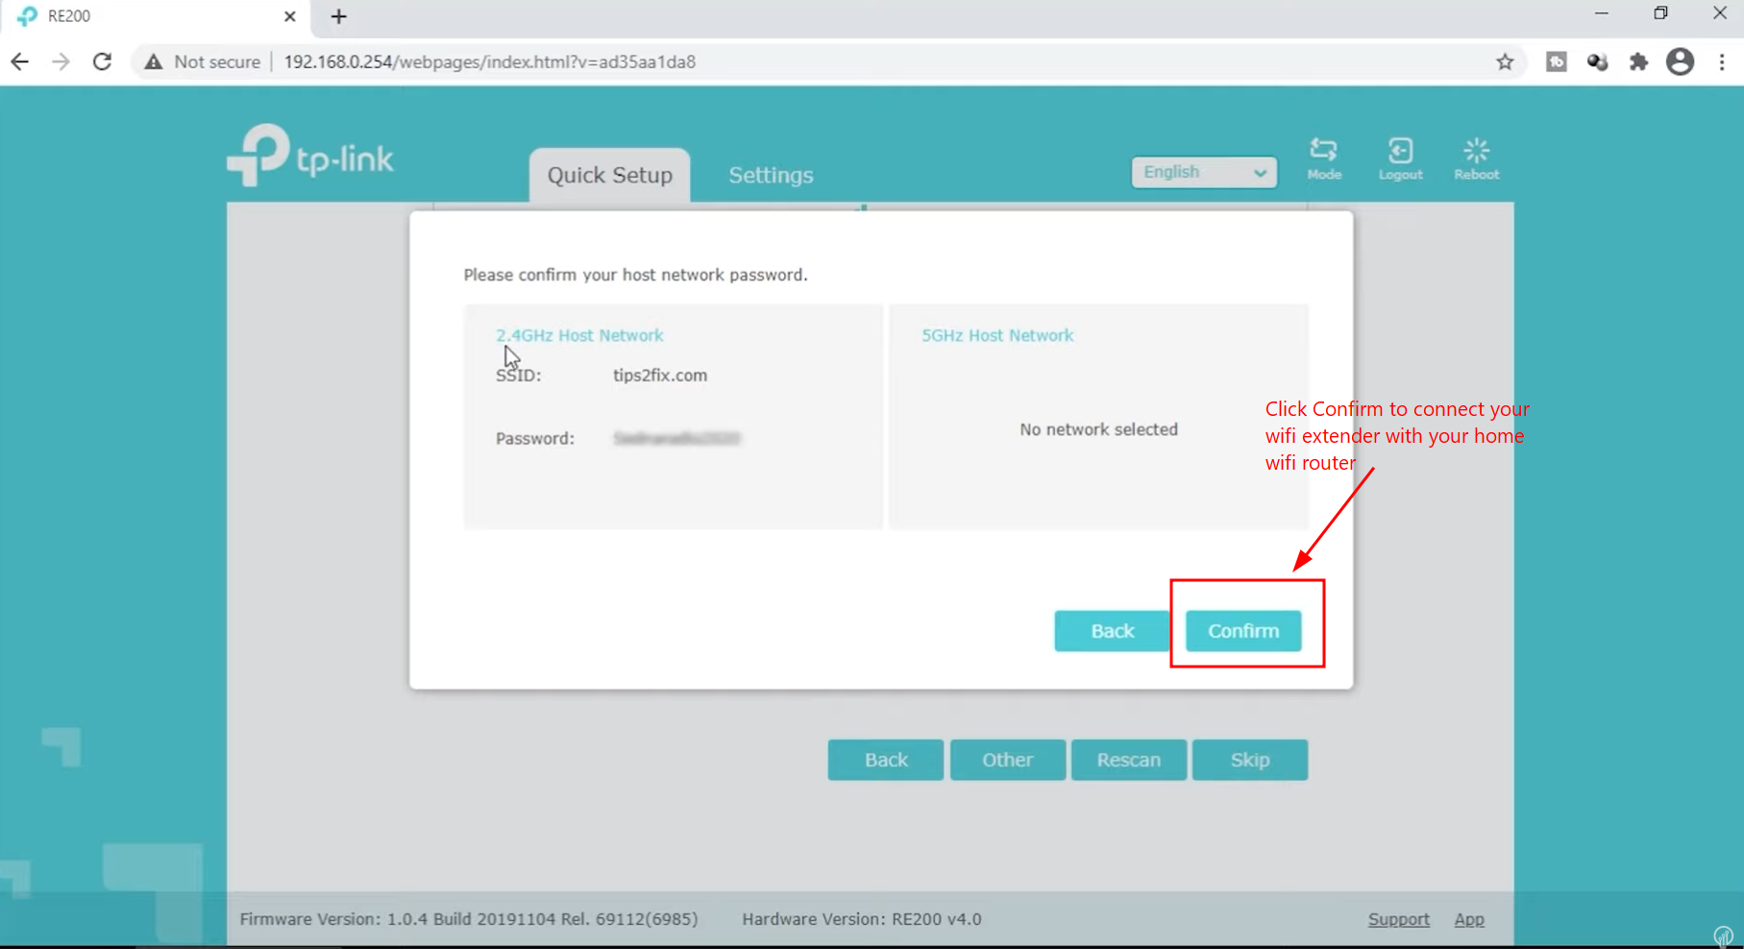Click the Other button
1744x949 pixels.
(1007, 760)
